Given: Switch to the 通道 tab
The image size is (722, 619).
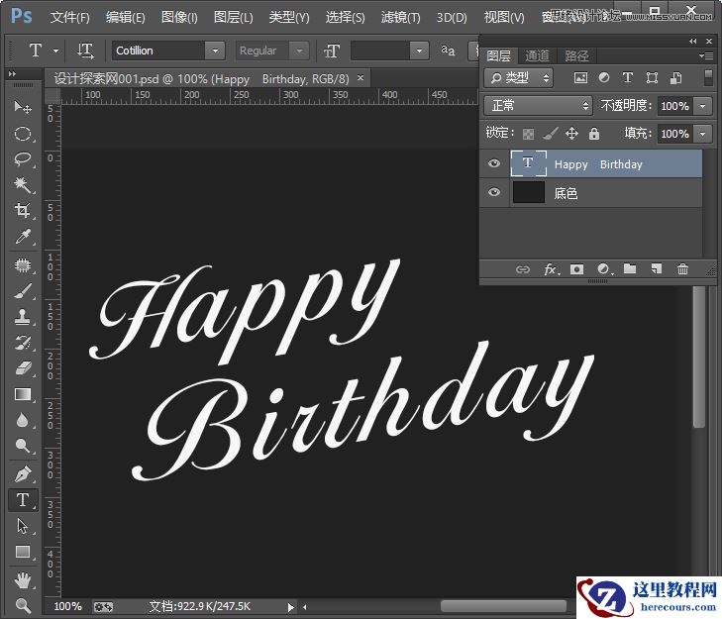Looking at the screenshot, I should tap(537, 56).
